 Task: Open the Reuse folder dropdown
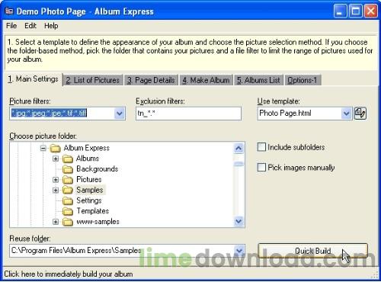[239, 251]
